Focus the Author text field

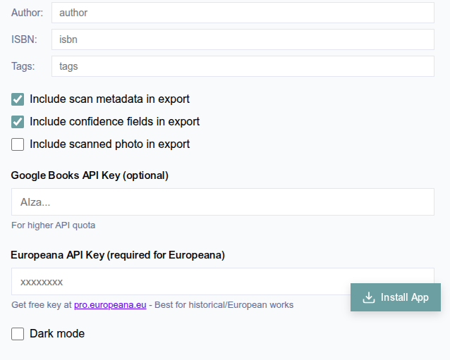[x=243, y=13]
